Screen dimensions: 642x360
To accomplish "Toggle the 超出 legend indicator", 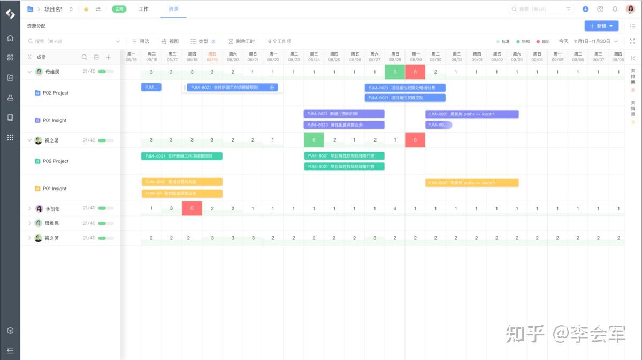I will tap(543, 41).
